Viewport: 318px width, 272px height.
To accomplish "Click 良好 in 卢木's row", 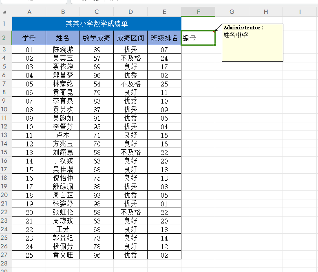I will [130, 135].
